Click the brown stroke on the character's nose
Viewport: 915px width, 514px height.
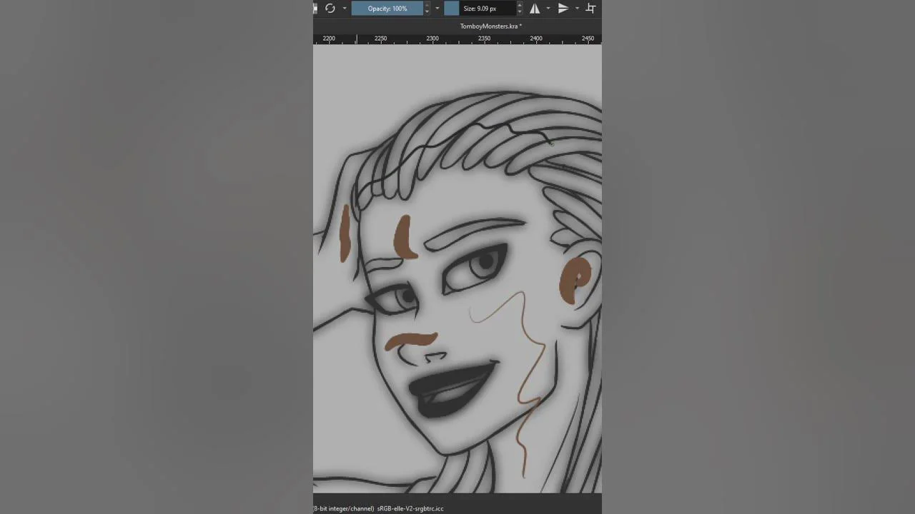pyautogui.click(x=411, y=341)
